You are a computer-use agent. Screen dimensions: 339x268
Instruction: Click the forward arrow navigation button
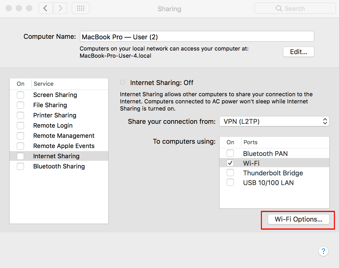(60, 8)
